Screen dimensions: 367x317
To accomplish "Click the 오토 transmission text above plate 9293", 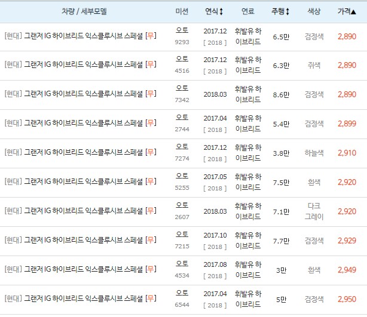I will pos(182,30).
